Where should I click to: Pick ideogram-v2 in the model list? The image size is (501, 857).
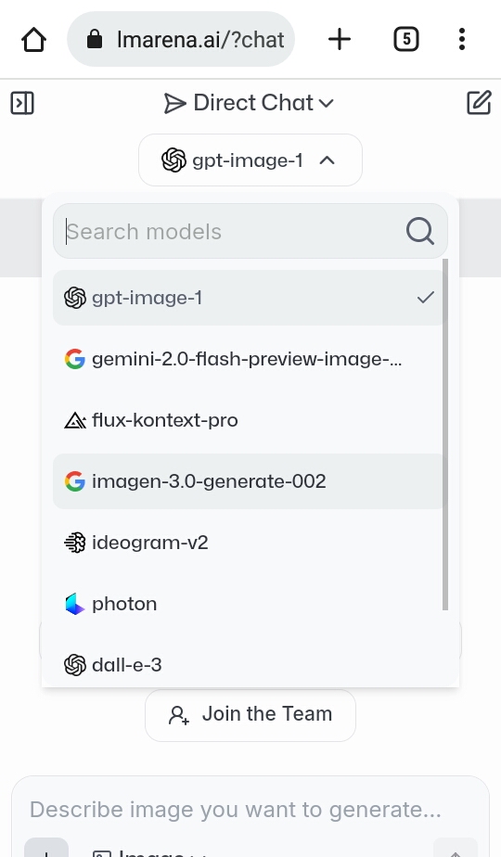click(x=249, y=543)
